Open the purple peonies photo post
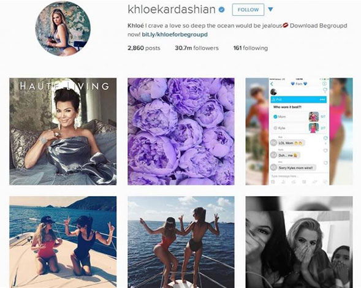Viewport: 361px width, 288px height. click(181, 132)
